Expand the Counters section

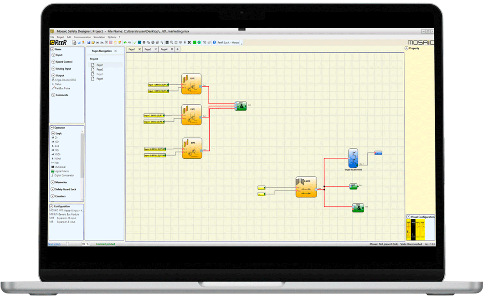pos(53,196)
